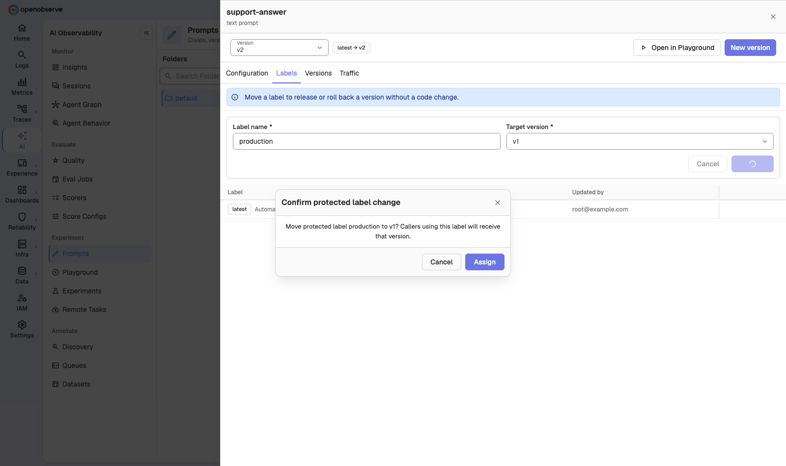
Task: Open Agent Graph menu item
Action: click(x=100, y=104)
